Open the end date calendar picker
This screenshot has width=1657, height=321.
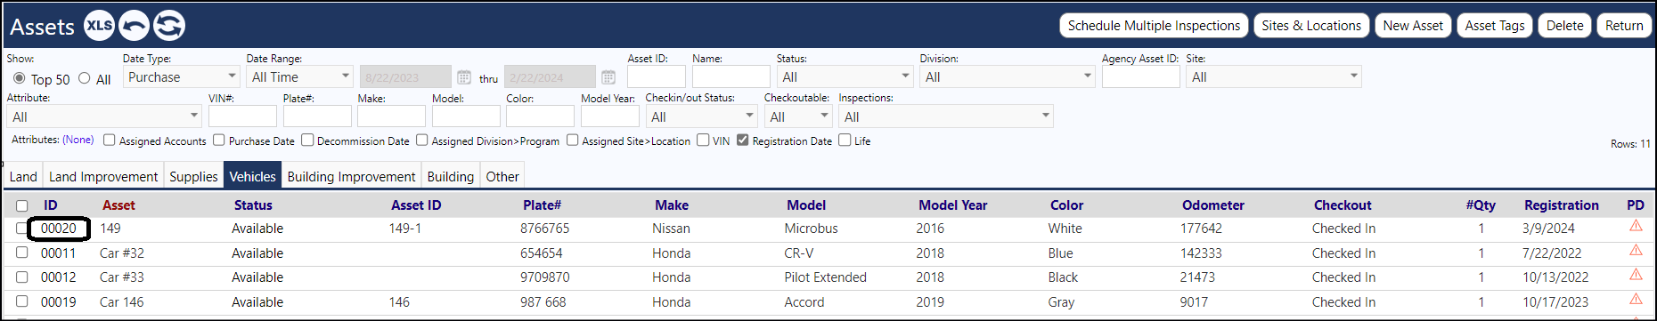tap(608, 77)
